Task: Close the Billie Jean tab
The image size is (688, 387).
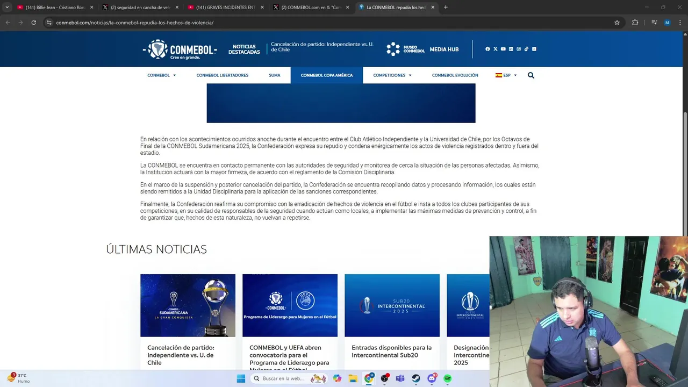Action: click(91, 8)
